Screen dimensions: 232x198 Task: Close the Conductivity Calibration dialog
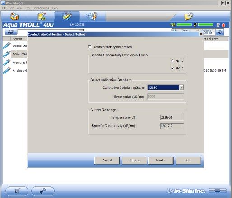coord(201,34)
